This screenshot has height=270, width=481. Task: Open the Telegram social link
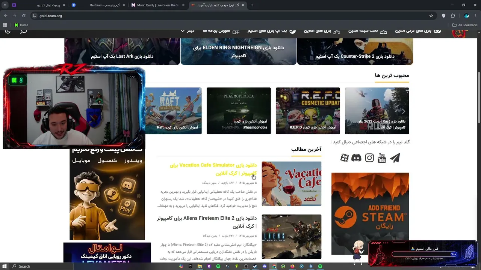coord(395,158)
